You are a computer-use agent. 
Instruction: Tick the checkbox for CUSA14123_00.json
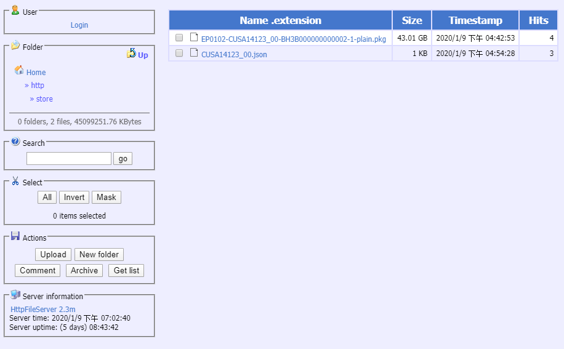pos(179,54)
